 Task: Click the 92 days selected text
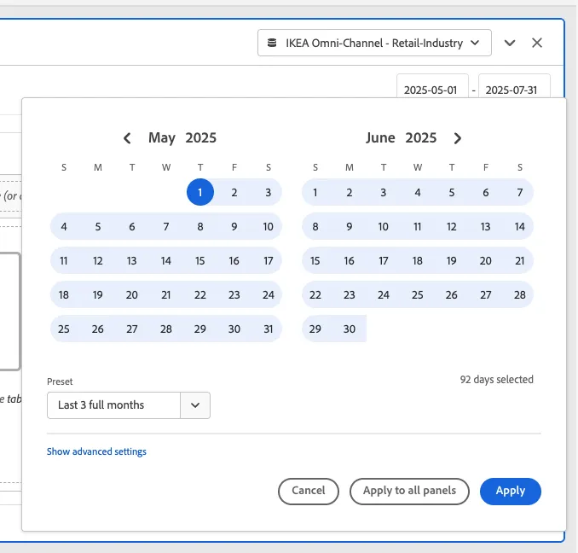click(x=496, y=379)
